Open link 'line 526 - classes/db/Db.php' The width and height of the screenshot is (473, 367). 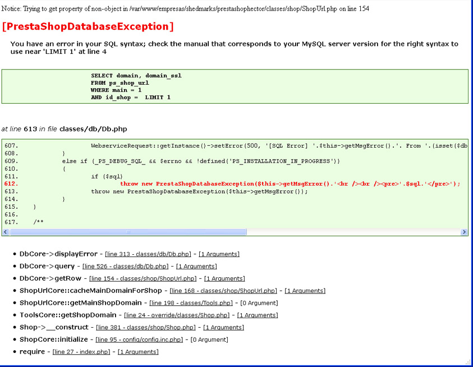125,266
